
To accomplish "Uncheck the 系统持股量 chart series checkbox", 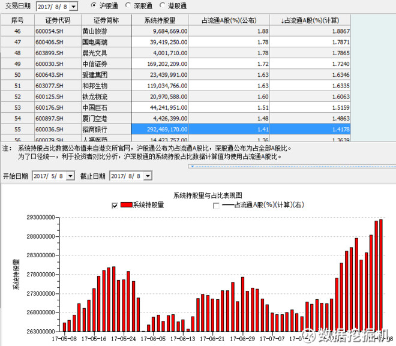I will pyautogui.click(x=115, y=206).
